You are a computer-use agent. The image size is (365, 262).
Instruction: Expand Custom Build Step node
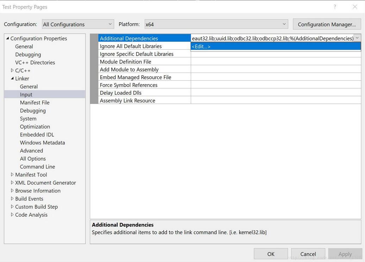12,207
